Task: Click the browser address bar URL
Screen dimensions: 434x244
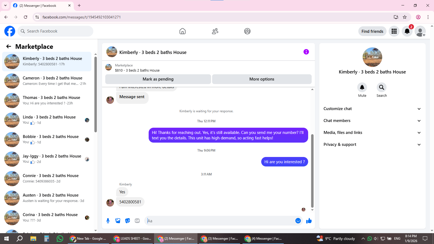Action: [81, 17]
